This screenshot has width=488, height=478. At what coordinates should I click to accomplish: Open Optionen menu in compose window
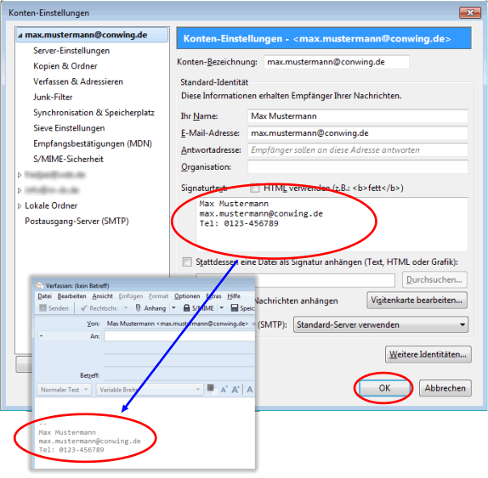click(x=187, y=296)
